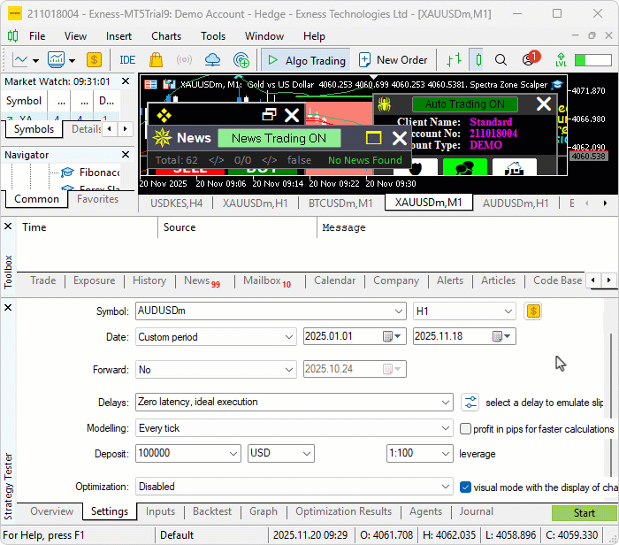The image size is (619, 545).
Task: Open the MetaEditor IDE button
Action: click(127, 60)
